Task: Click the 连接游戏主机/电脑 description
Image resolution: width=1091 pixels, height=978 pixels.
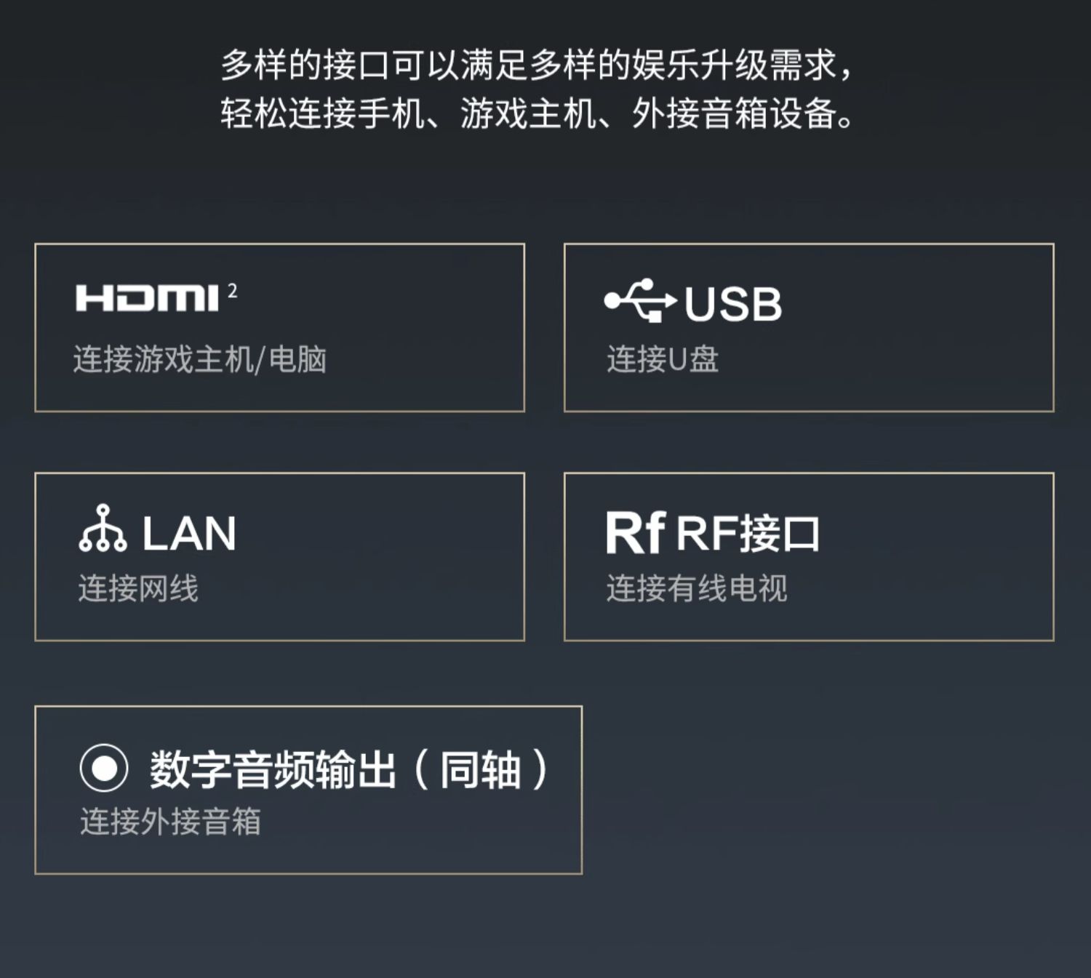Action: 200,359
